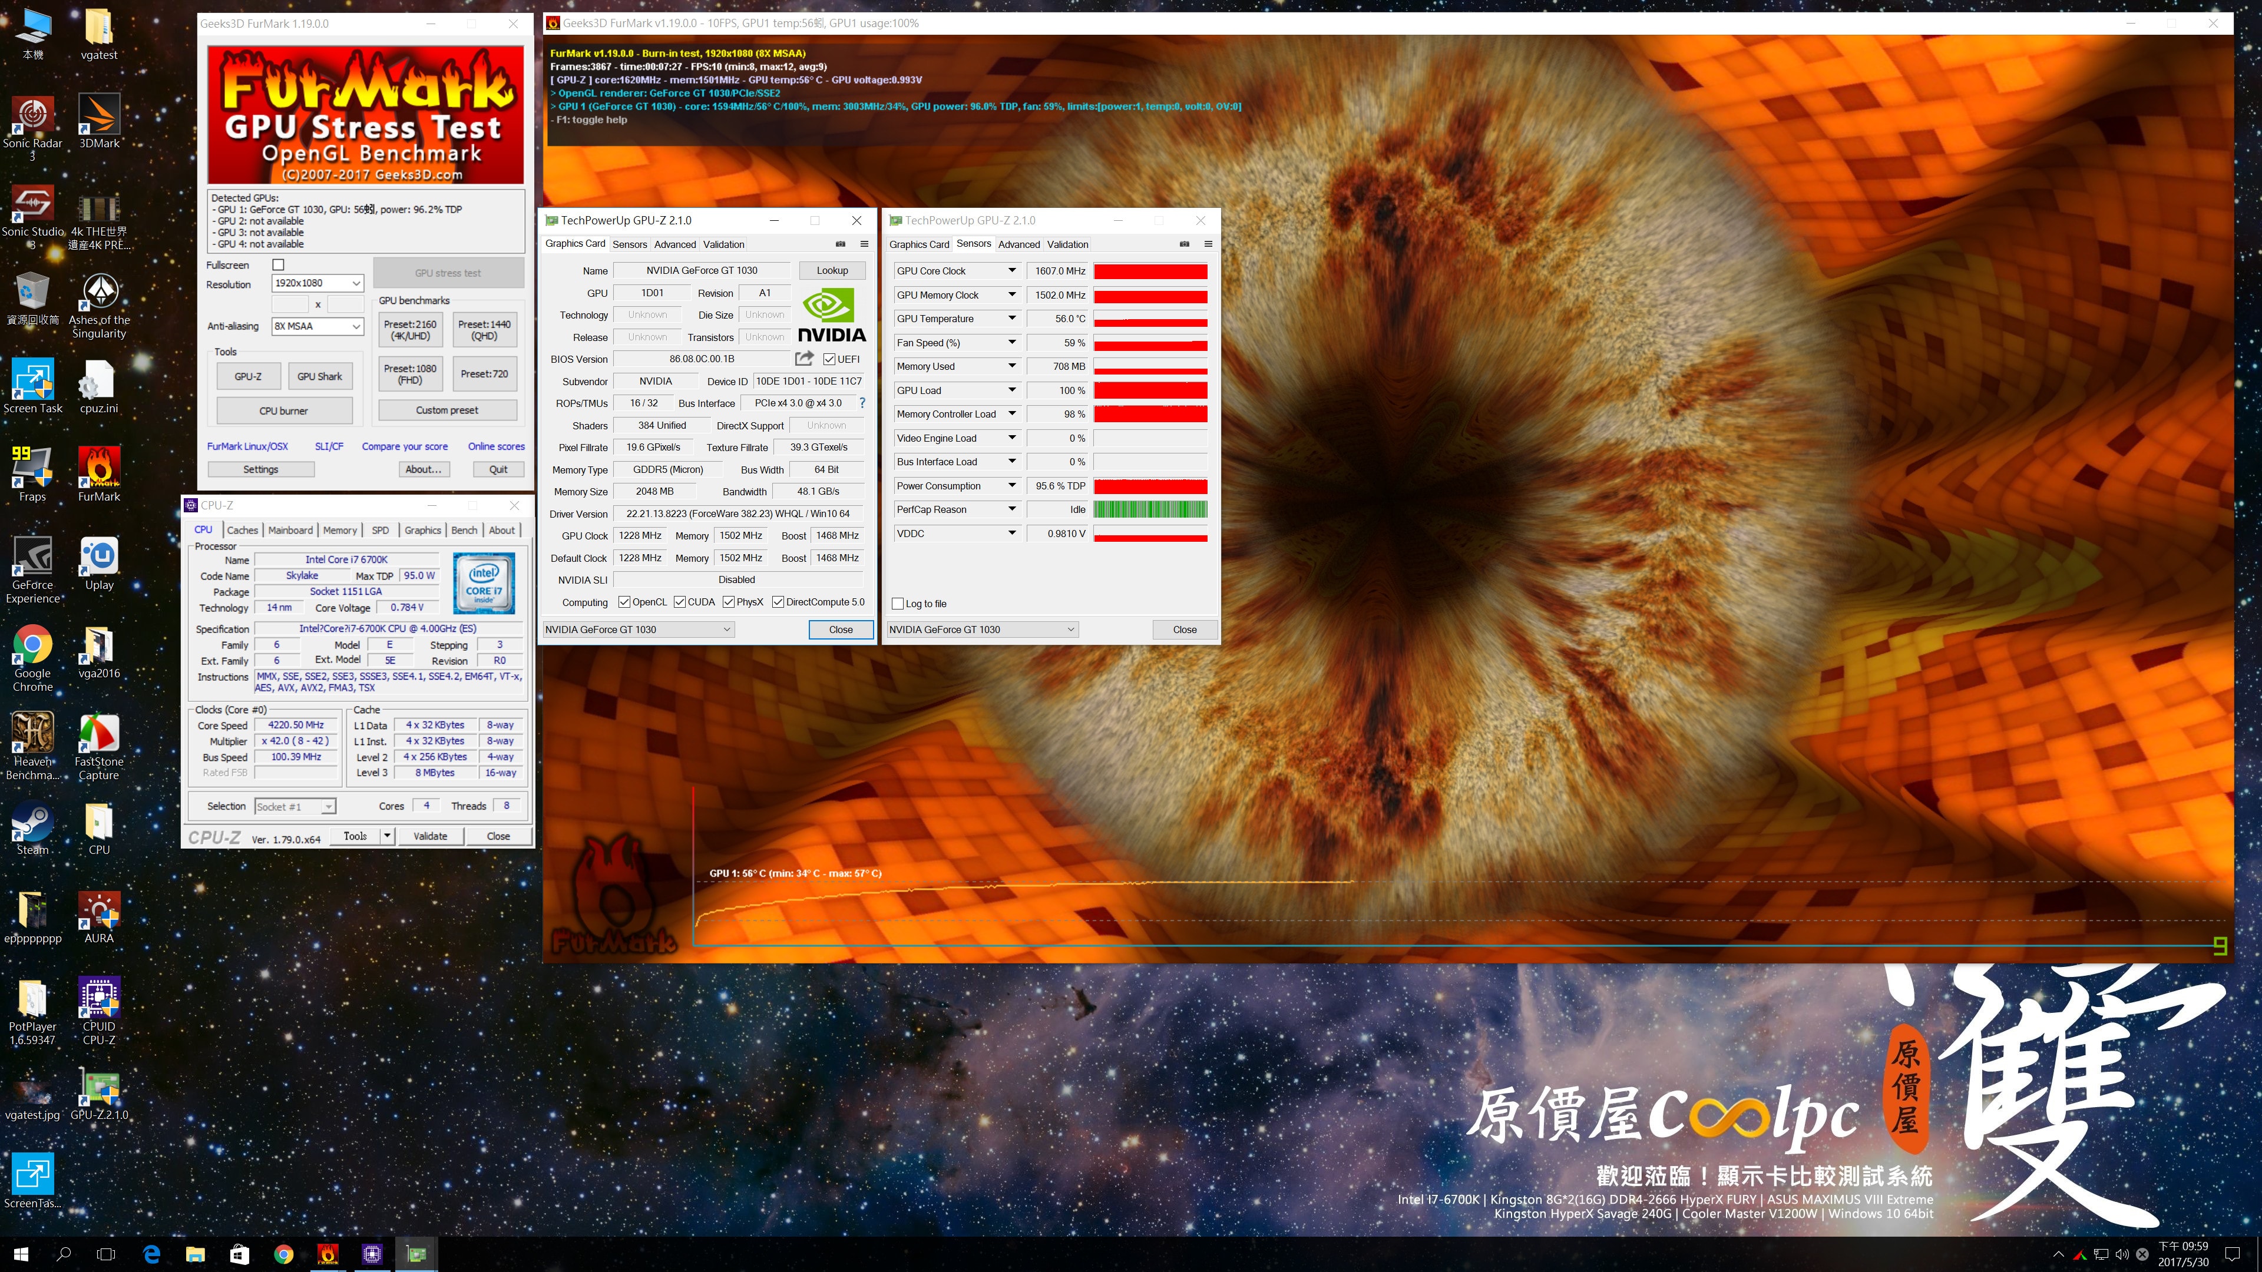Viewport: 2262px width, 1272px height.
Task: Click the Windows Start button
Action: [21, 1254]
